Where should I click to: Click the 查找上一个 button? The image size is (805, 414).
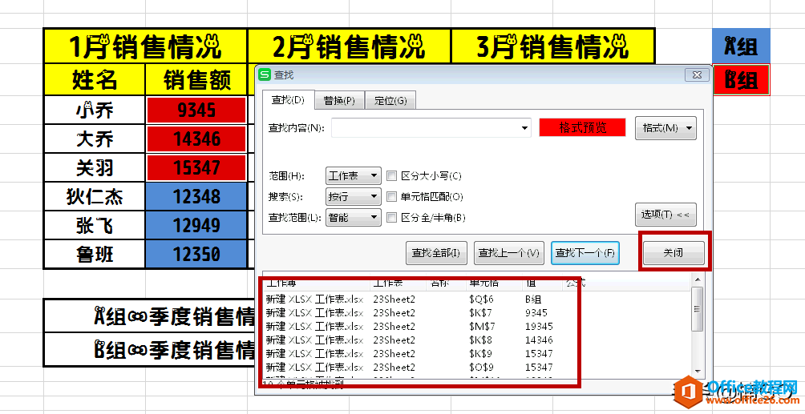(509, 253)
